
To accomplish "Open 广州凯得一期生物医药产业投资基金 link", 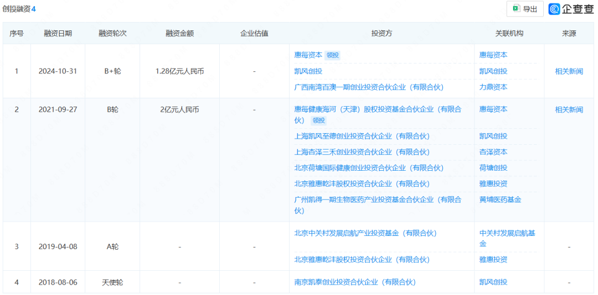I will [x=377, y=200].
